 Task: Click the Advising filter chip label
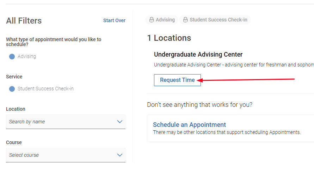point(165,20)
